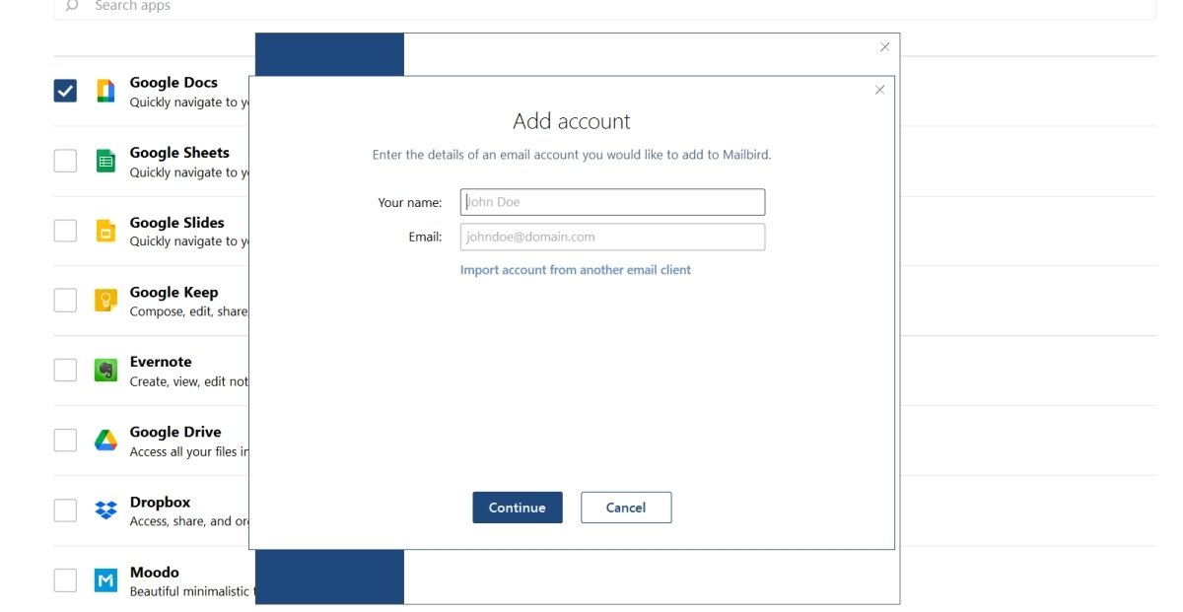This screenshot has height=612, width=1183.
Task: Enable the Dropbox checkbox
Action: [65, 510]
